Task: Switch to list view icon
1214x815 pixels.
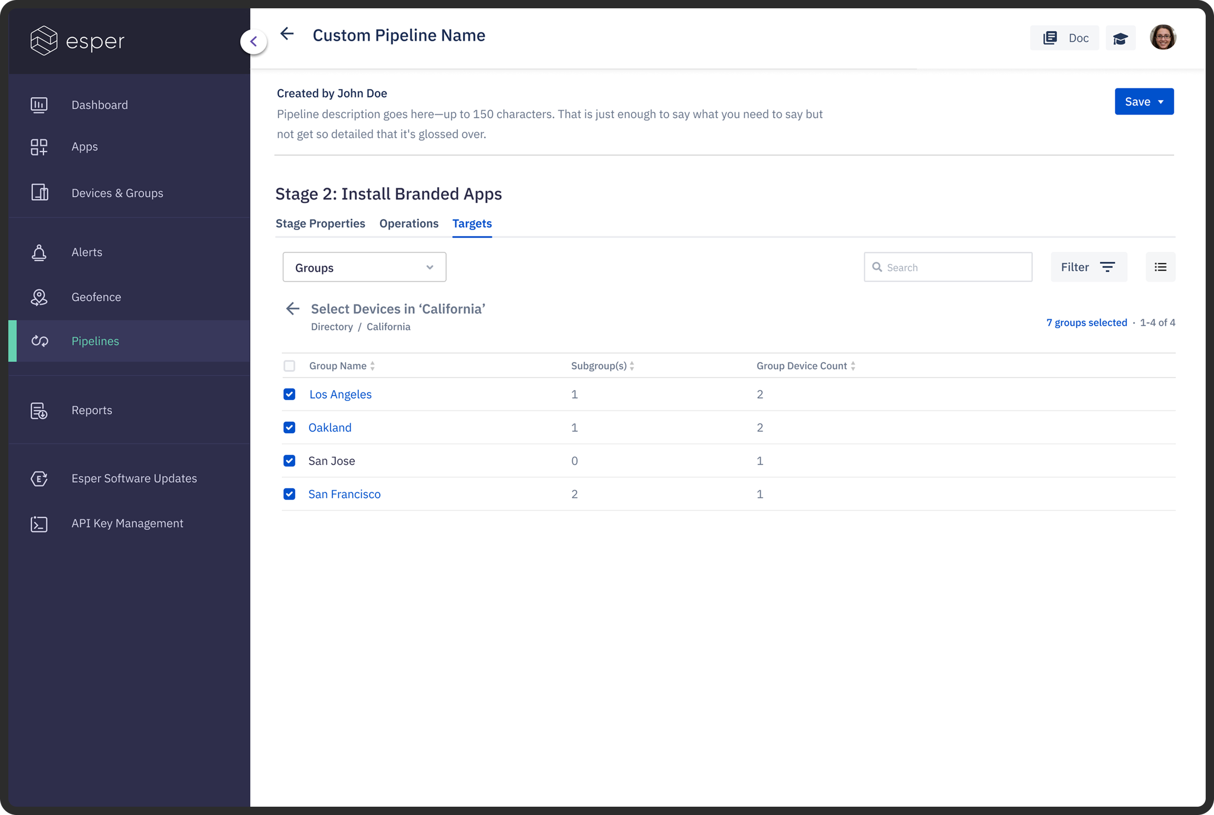Action: [x=1160, y=267]
